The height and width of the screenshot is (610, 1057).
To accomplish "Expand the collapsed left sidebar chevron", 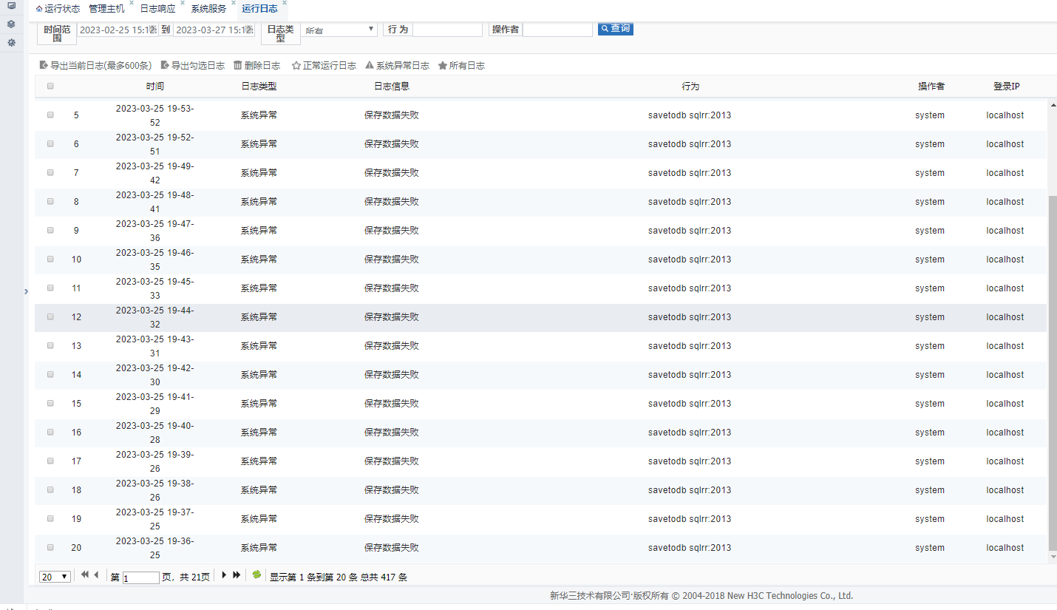I will (26, 291).
